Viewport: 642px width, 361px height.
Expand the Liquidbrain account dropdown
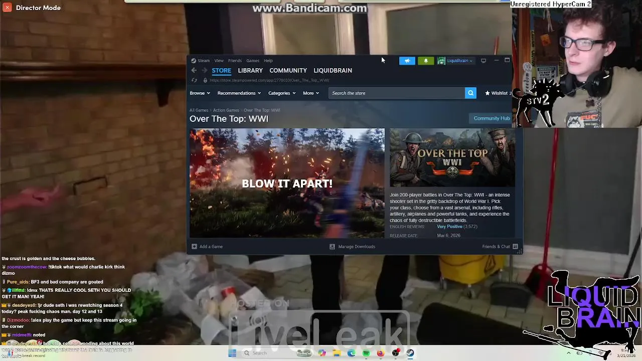click(459, 61)
